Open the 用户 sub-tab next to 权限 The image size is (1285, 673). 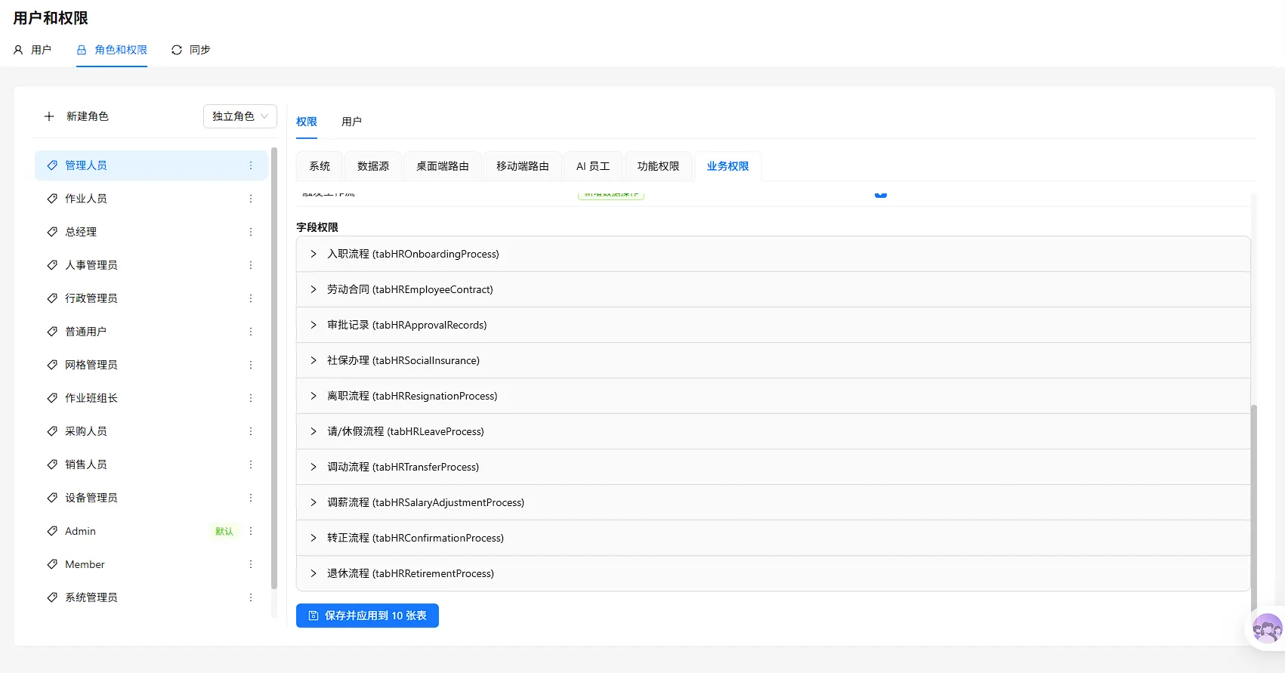pos(351,122)
